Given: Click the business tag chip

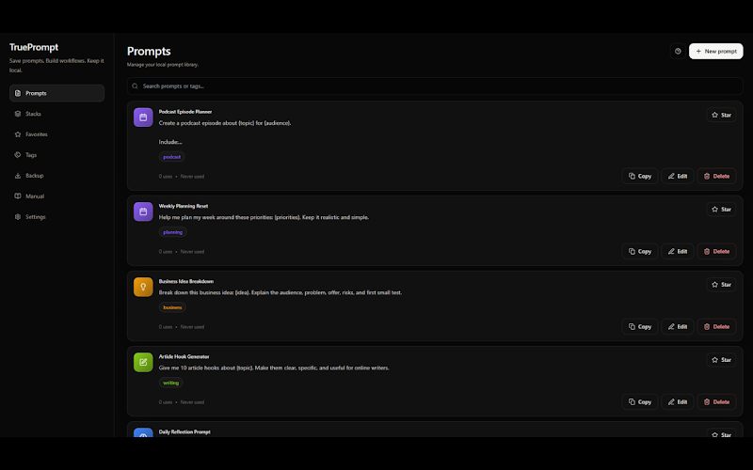Looking at the screenshot, I should 172,307.
